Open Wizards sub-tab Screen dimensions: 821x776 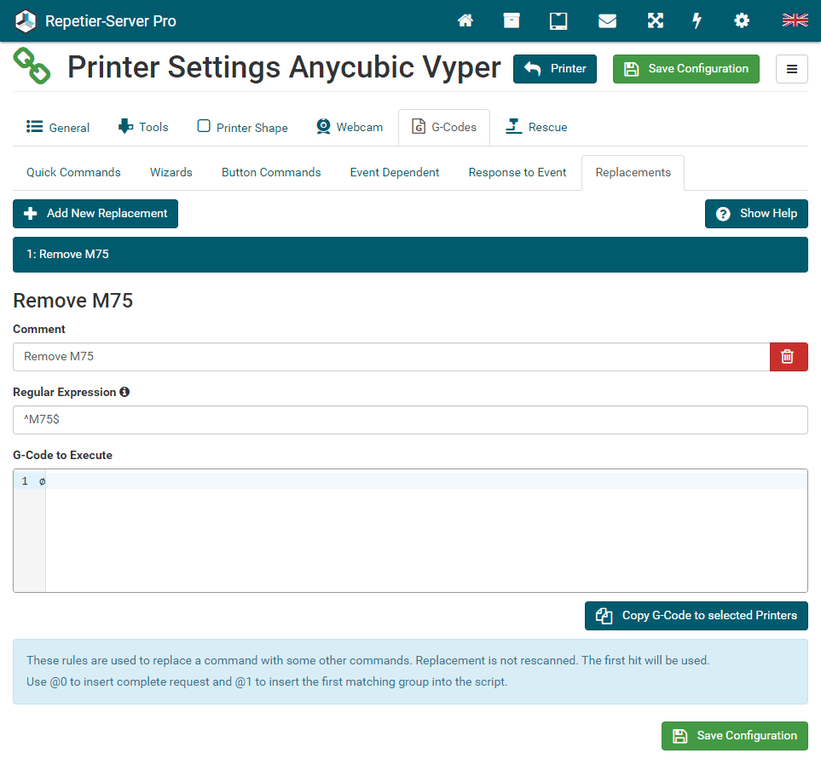coord(171,173)
